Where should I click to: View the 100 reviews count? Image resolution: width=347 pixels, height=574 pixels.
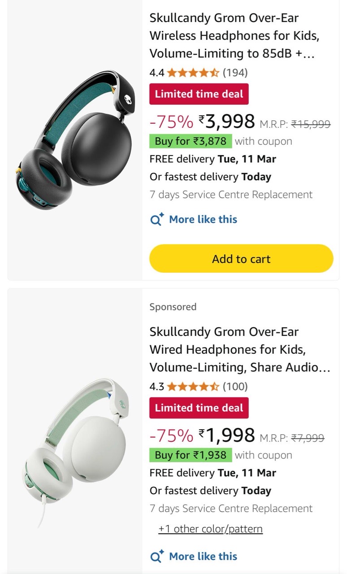coord(235,386)
